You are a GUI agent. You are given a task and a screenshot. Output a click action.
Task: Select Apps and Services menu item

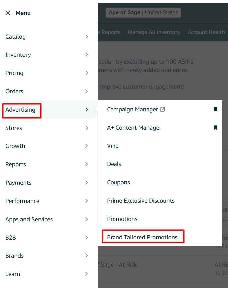point(29,219)
